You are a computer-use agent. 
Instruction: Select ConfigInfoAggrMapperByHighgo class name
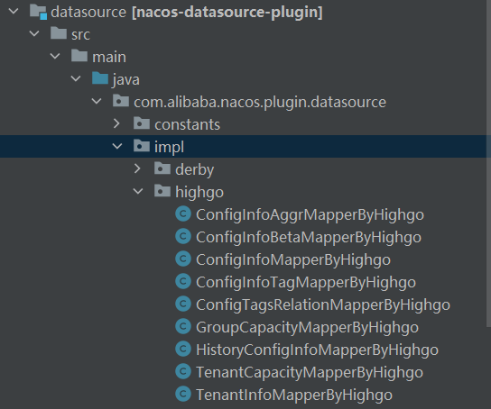pos(310,215)
